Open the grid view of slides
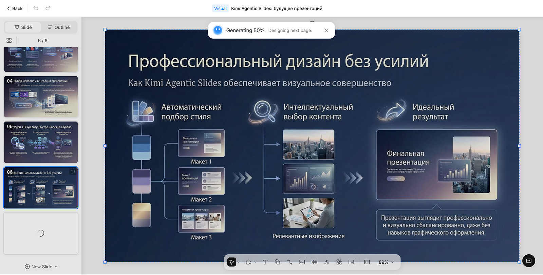Viewport: 543px width, 275px height. 9,41
